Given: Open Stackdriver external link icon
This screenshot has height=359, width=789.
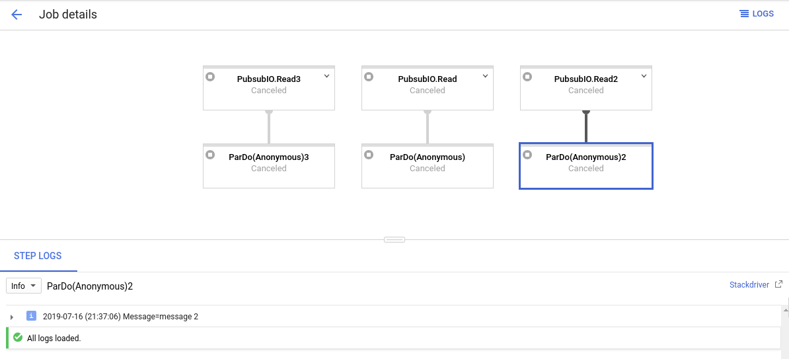Looking at the screenshot, I should click(778, 284).
